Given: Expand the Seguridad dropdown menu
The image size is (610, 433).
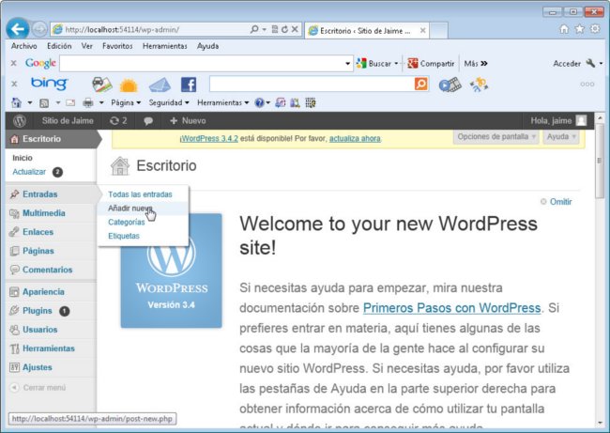Looking at the screenshot, I should (x=169, y=102).
